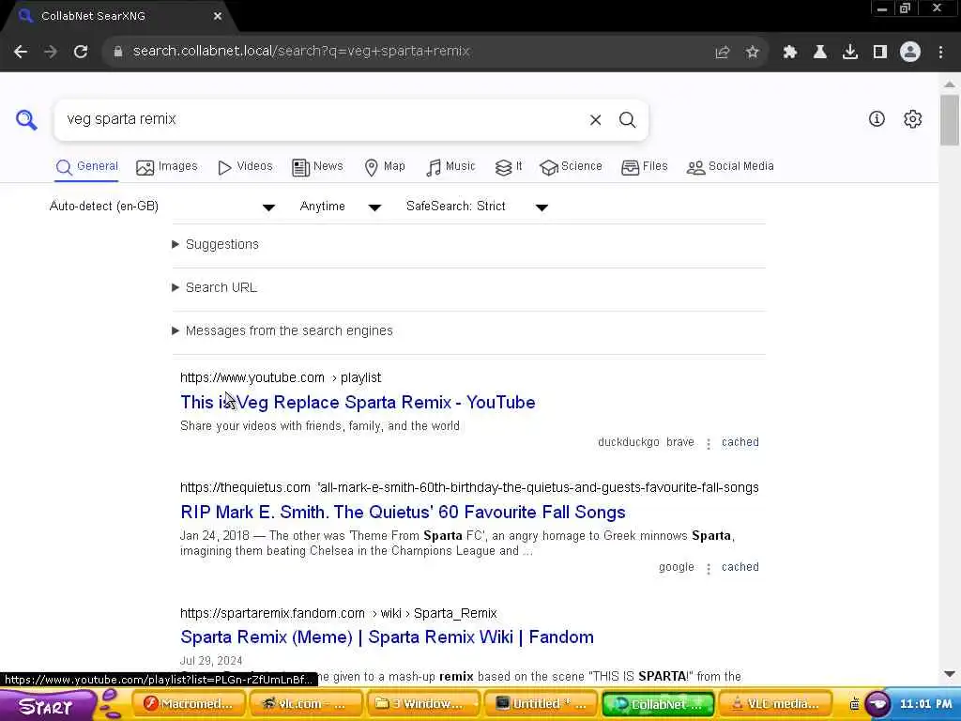Click the browser back arrow
The height and width of the screenshot is (721, 961).
click(x=21, y=52)
